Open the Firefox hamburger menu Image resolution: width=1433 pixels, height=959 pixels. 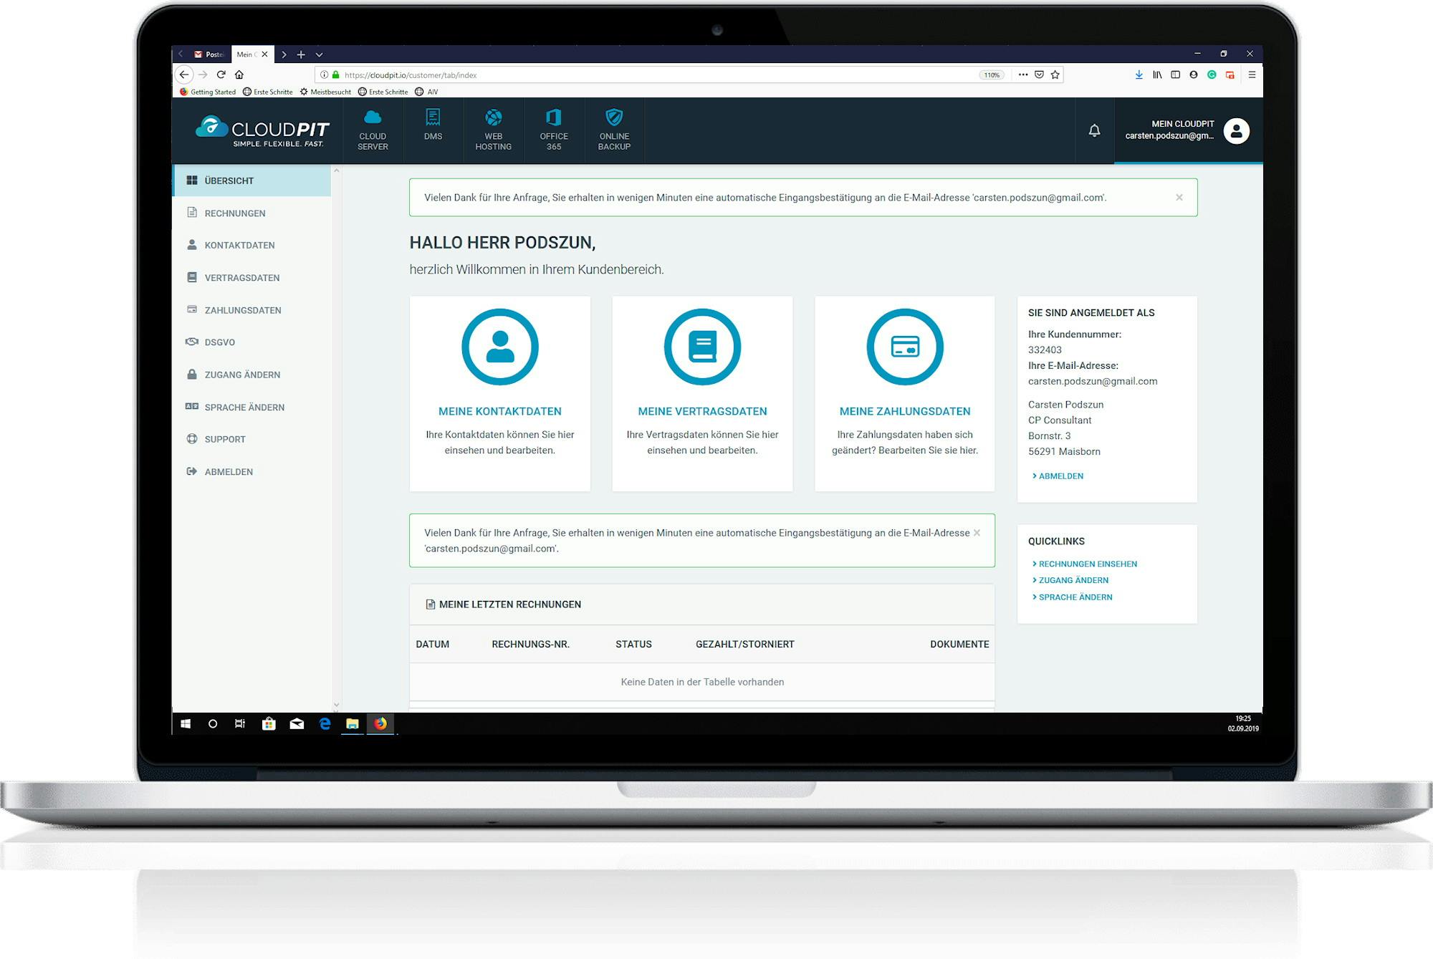(x=1251, y=74)
